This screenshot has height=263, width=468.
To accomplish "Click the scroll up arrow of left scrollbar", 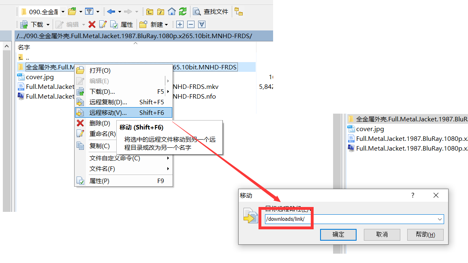I will 6,46.
